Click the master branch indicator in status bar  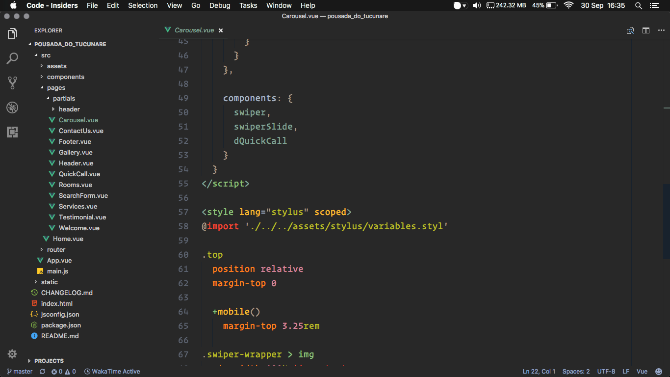(x=20, y=372)
